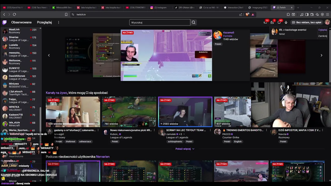The image size is (331, 186).
Task: Open the more options dots for Kubon_ stream
Action: [x=154, y=130]
